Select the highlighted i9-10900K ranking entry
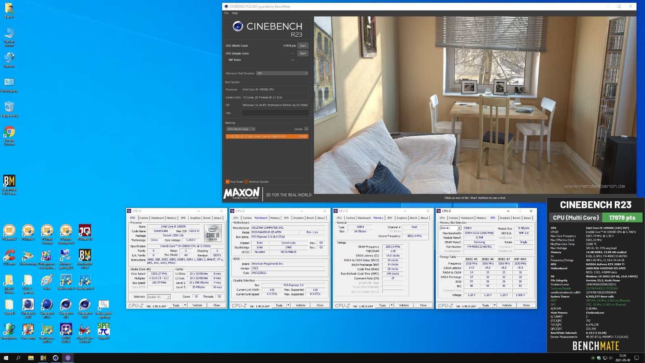 click(x=267, y=136)
